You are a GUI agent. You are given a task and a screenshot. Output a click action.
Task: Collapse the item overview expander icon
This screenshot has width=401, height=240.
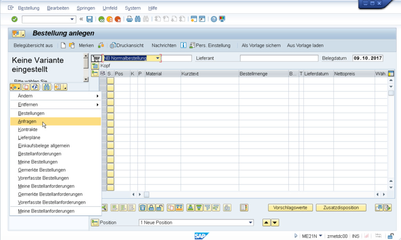coord(95,74)
